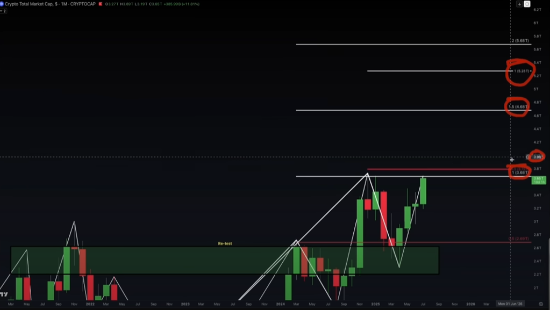The width and height of the screenshot is (550, 310).
Task: Click the 2025 label on the time axis
Action: pyautogui.click(x=375, y=304)
